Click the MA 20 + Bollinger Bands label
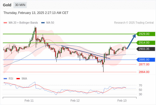The width and height of the screenshot is (156, 105). click(x=23, y=23)
